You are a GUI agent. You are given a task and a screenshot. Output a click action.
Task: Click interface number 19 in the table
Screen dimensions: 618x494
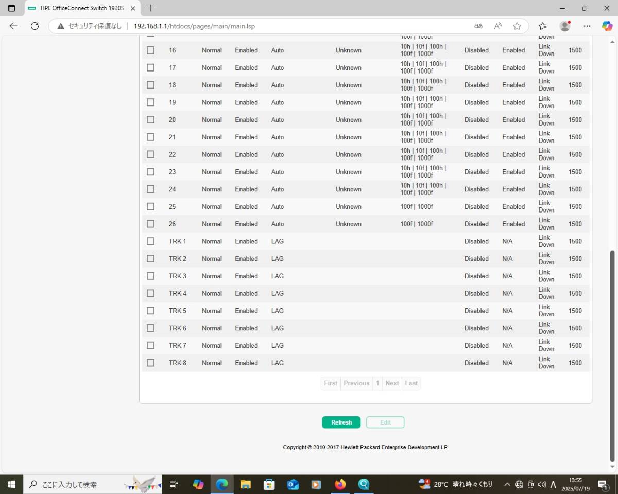(x=172, y=102)
